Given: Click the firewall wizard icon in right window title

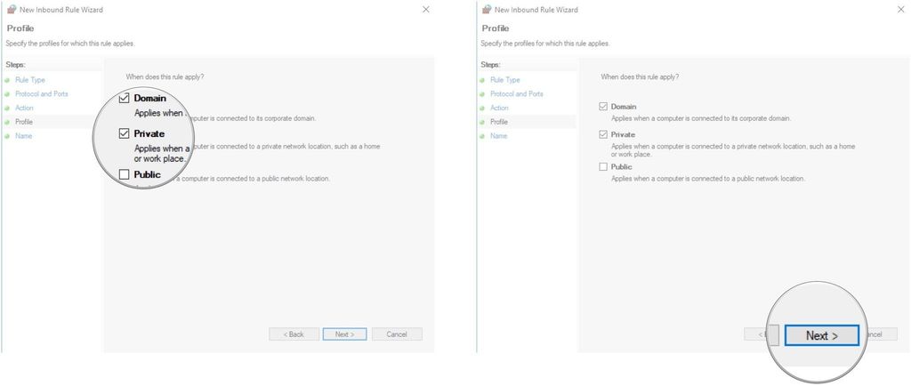Looking at the screenshot, I should 487,10.
